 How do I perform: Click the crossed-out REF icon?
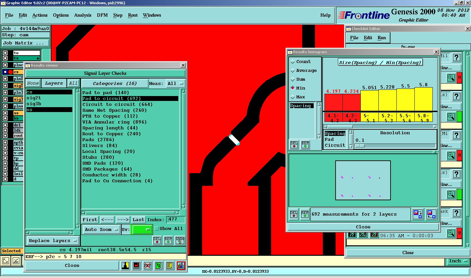click(x=148, y=266)
